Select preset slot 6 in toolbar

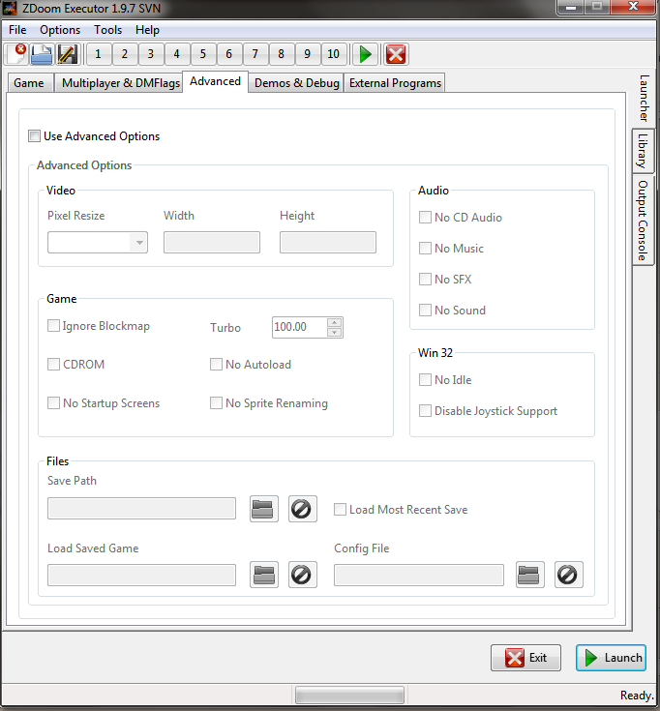(x=228, y=54)
